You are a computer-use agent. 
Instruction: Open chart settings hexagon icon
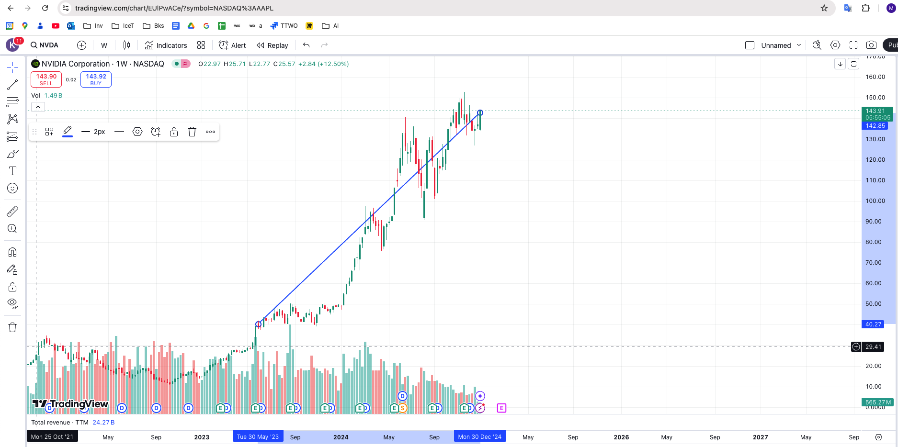835,45
